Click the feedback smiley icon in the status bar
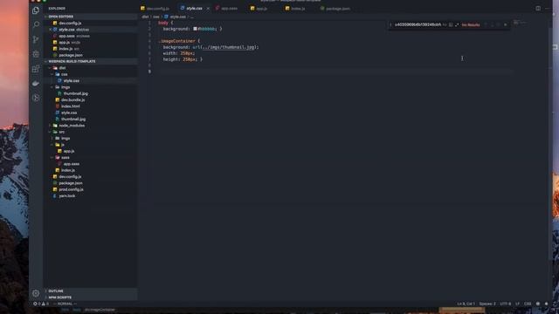 click(x=538, y=304)
